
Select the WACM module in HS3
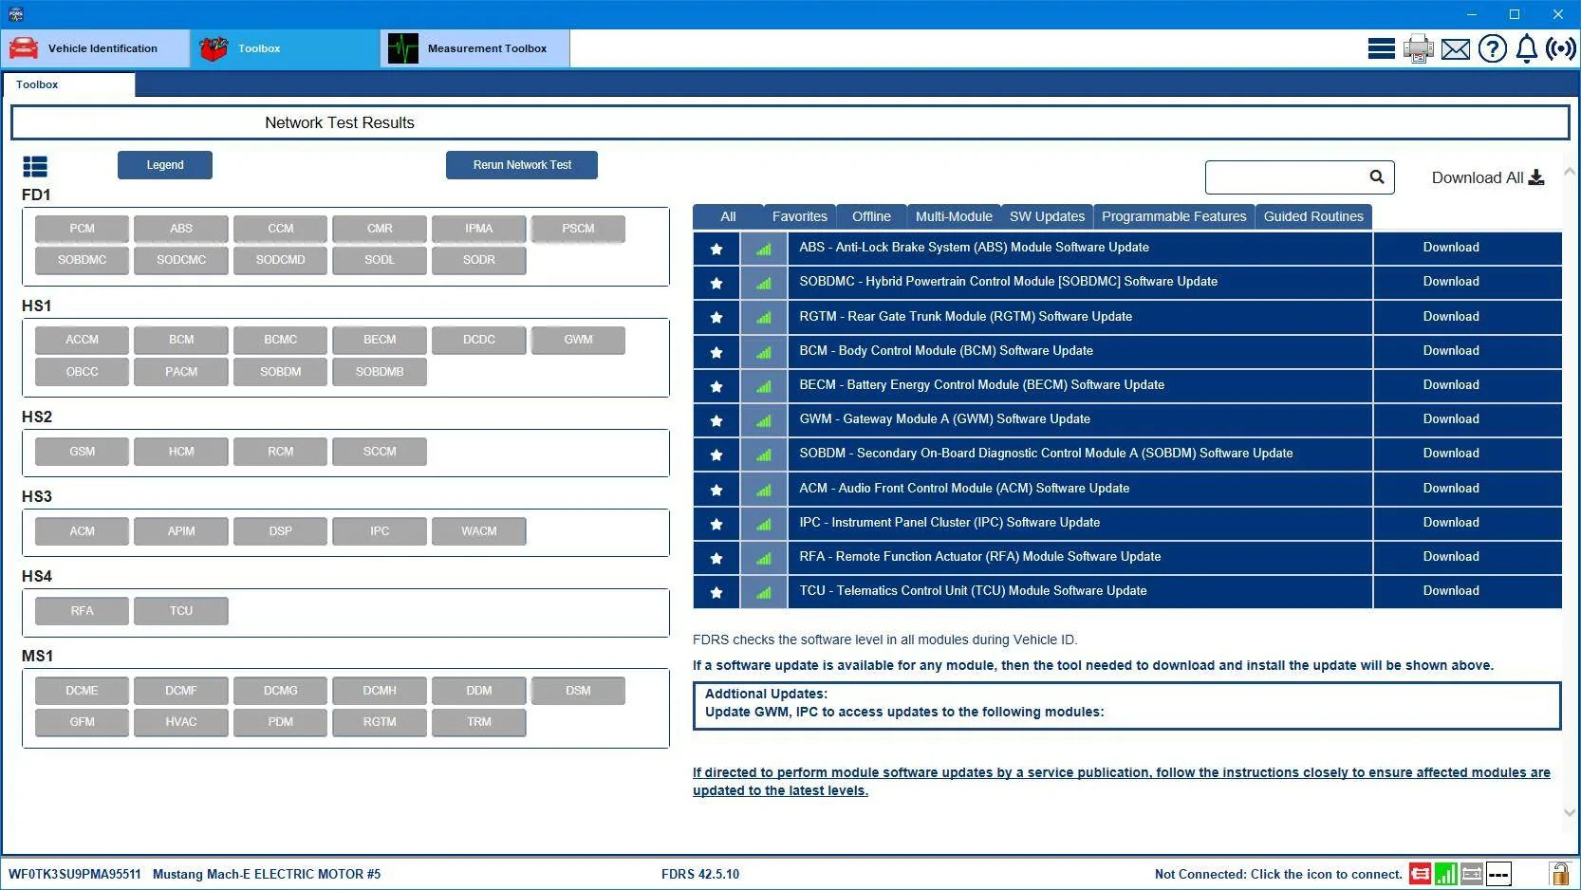pos(479,531)
